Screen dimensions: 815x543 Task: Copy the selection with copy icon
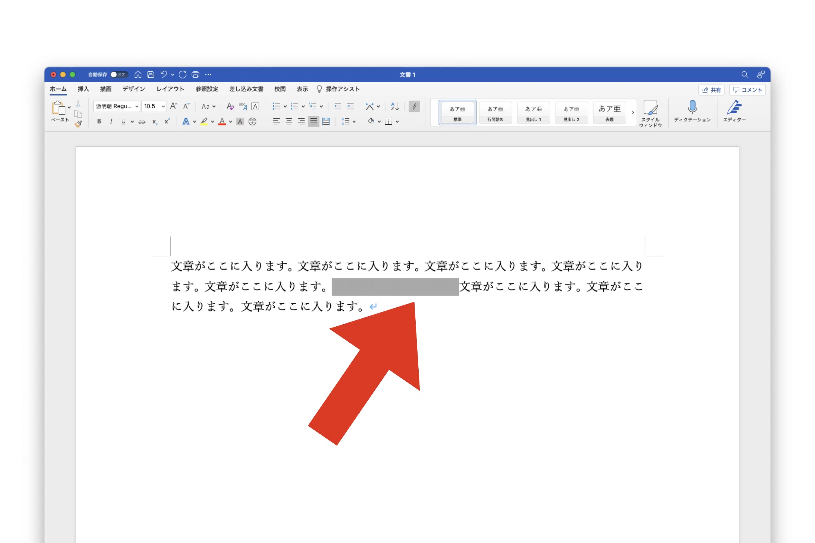pos(78,114)
